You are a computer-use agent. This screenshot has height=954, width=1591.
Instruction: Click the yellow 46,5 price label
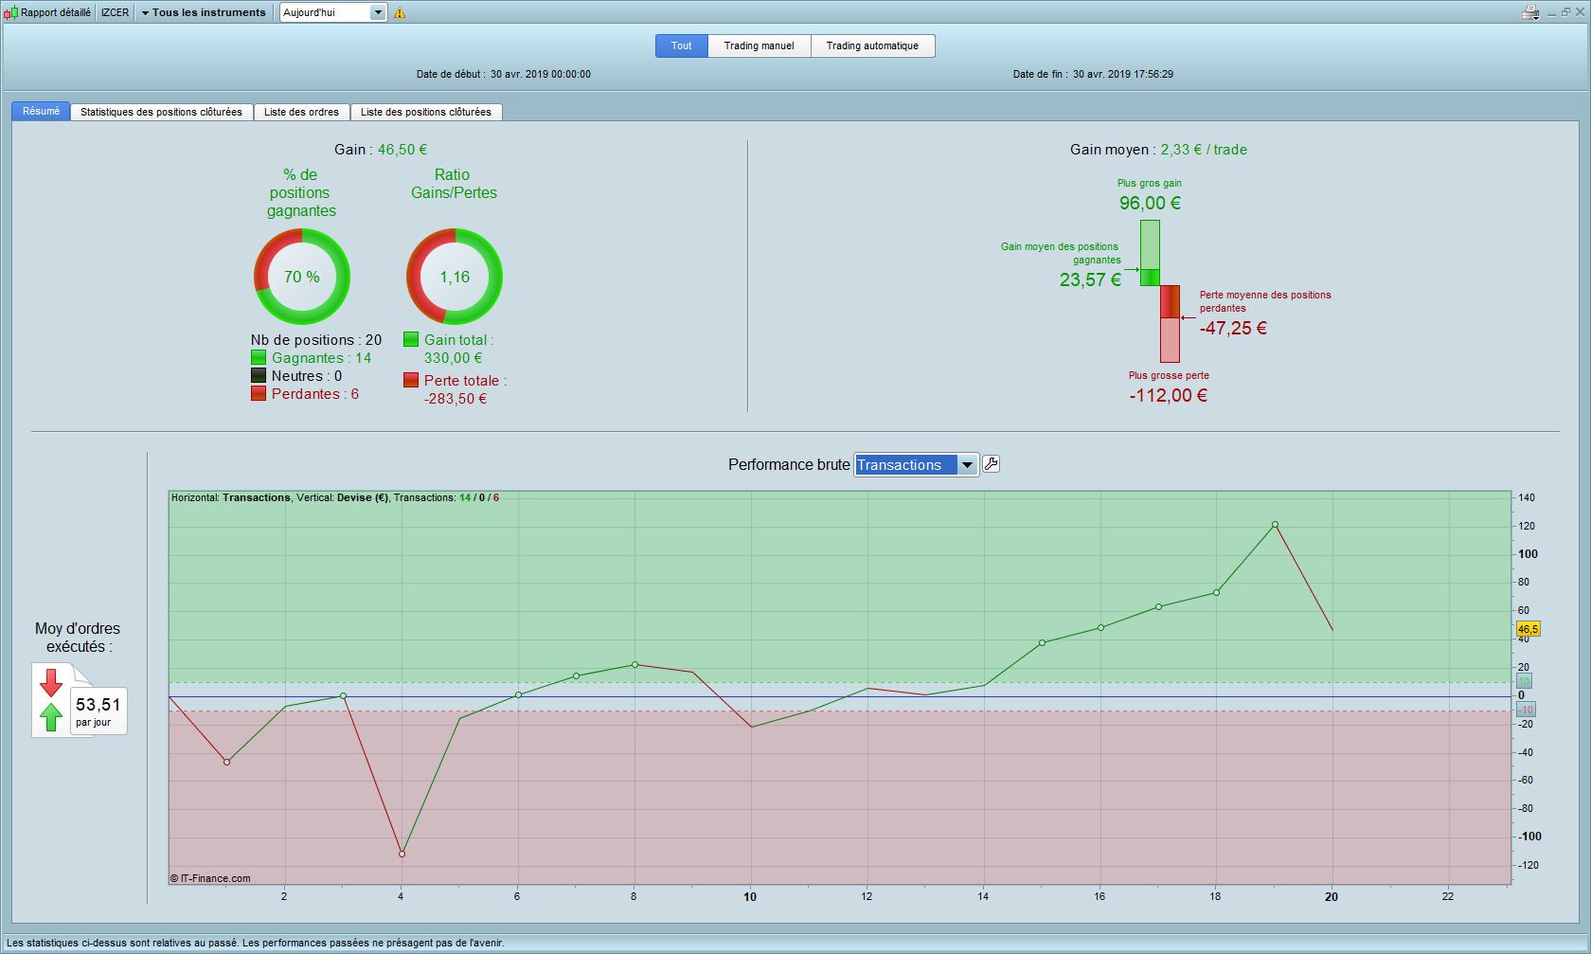1528,629
